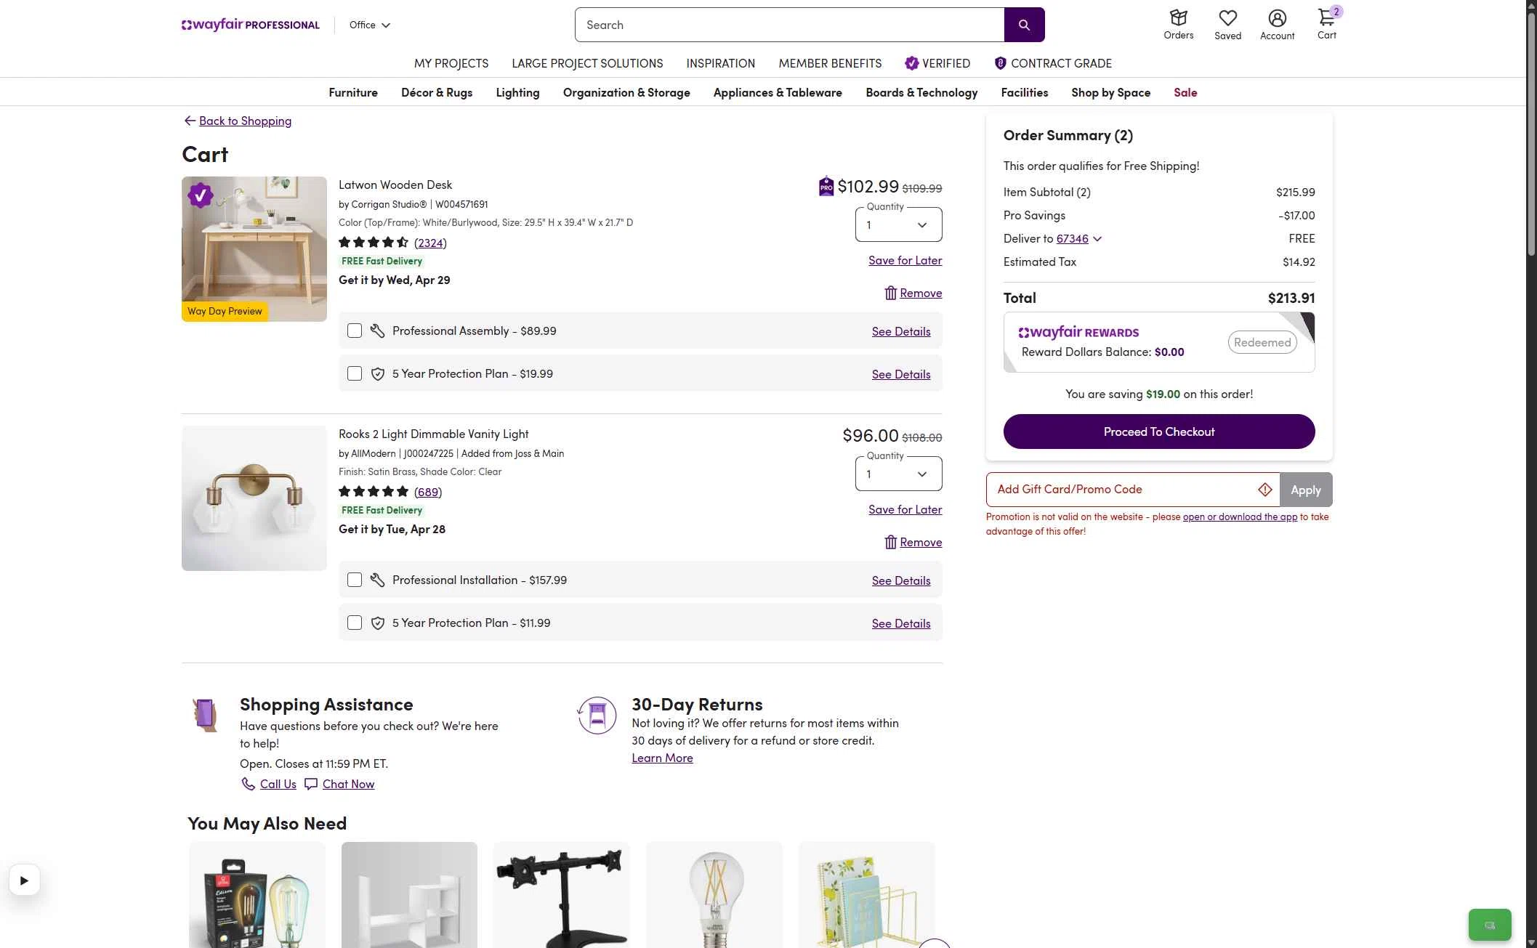The height and width of the screenshot is (948, 1537).
Task: Open the Office category dropdown
Action: (369, 25)
